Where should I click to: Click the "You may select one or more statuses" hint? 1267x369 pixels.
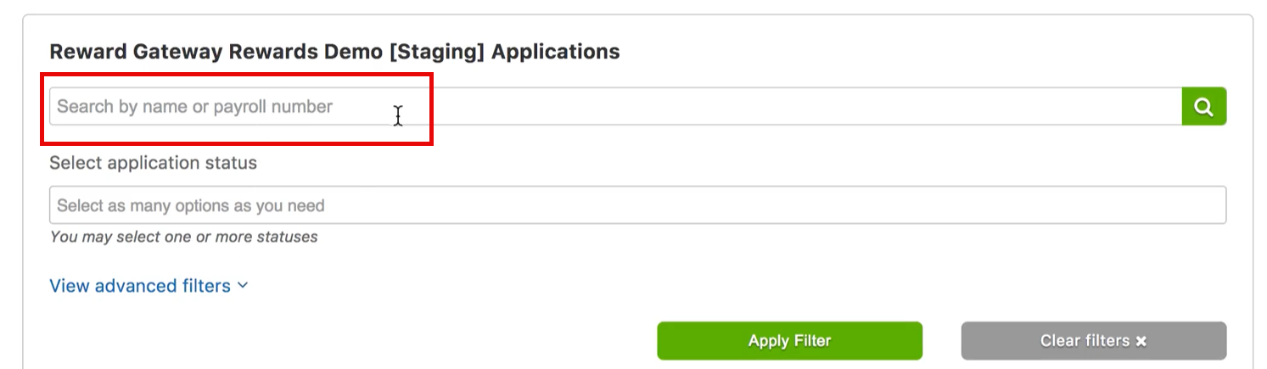pos(183,237)
